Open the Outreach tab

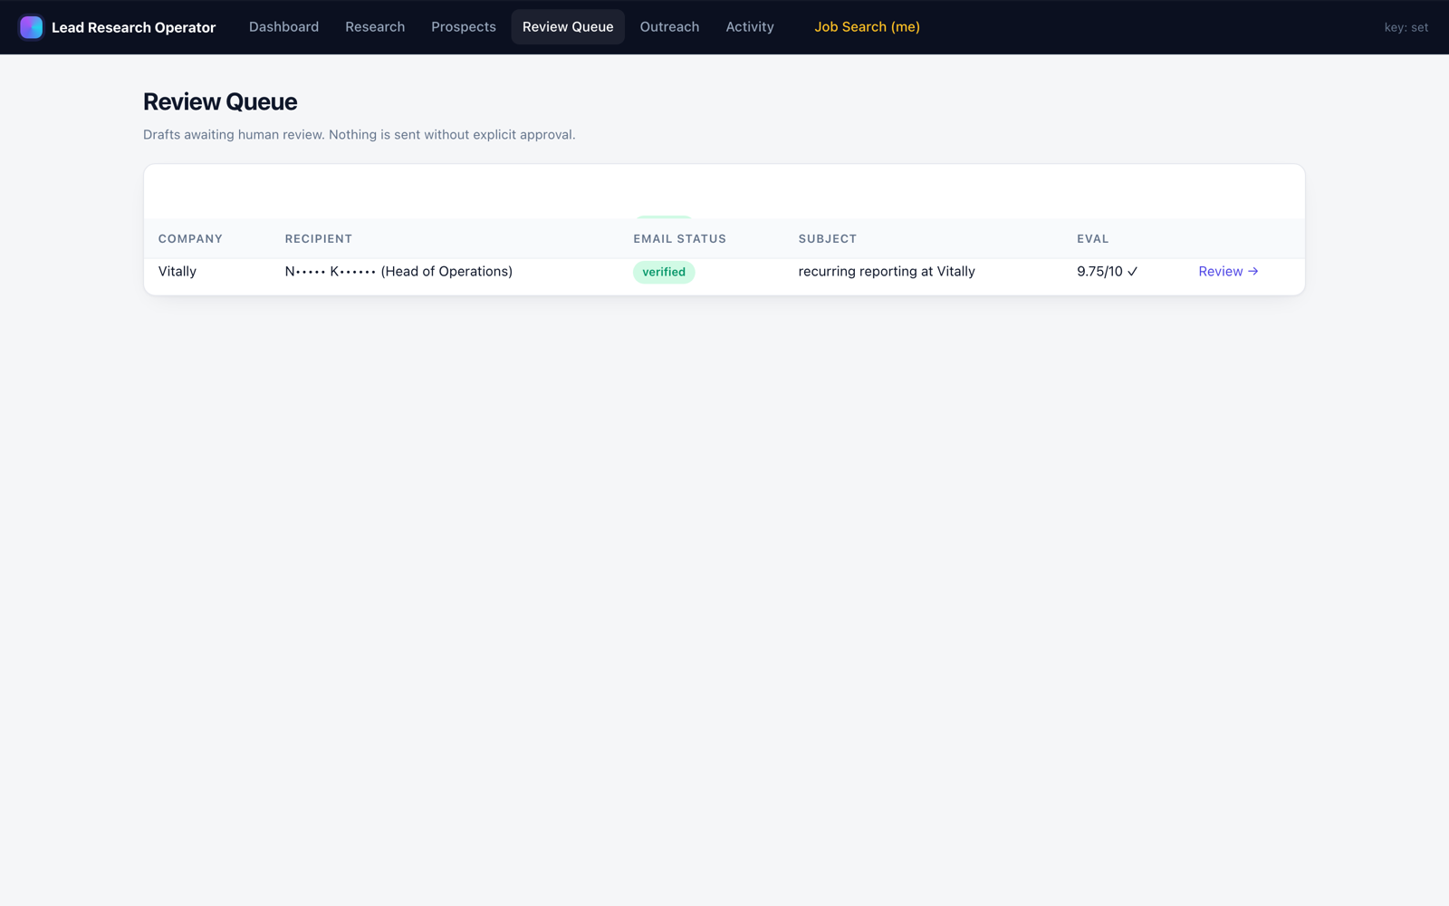click(669, 27)
